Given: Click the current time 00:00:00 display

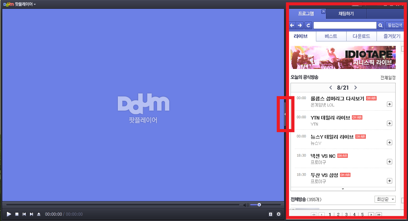Looking at the screenshot, I should [53, 214].
